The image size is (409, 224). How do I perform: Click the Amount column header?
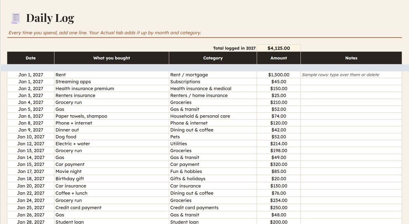point(279,58)
